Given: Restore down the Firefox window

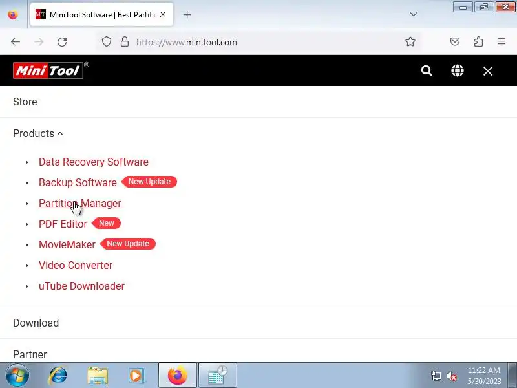Looking at the screenshot, I should pyautogui.click(x=484, y=7).
